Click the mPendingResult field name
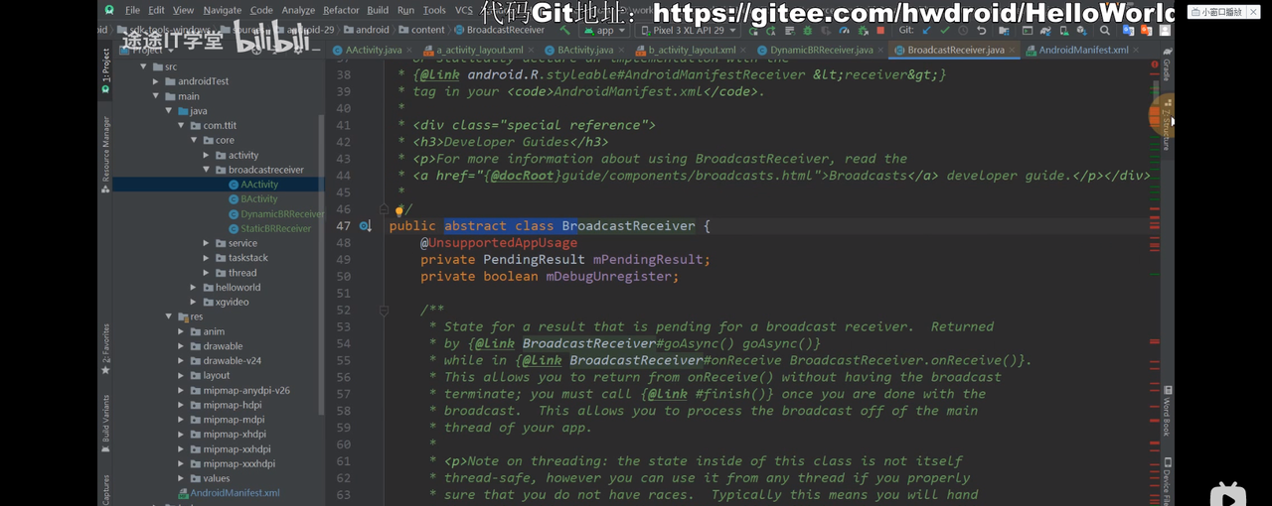1272x506 pixels. tap(648, 260)
